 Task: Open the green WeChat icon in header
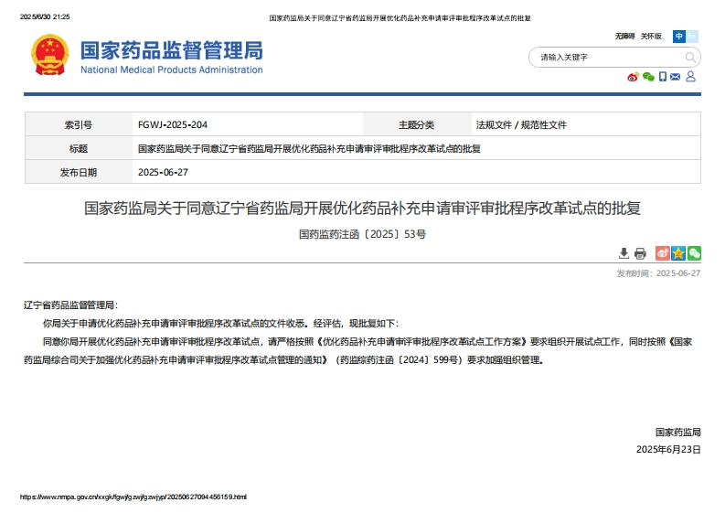pos(648,77)
